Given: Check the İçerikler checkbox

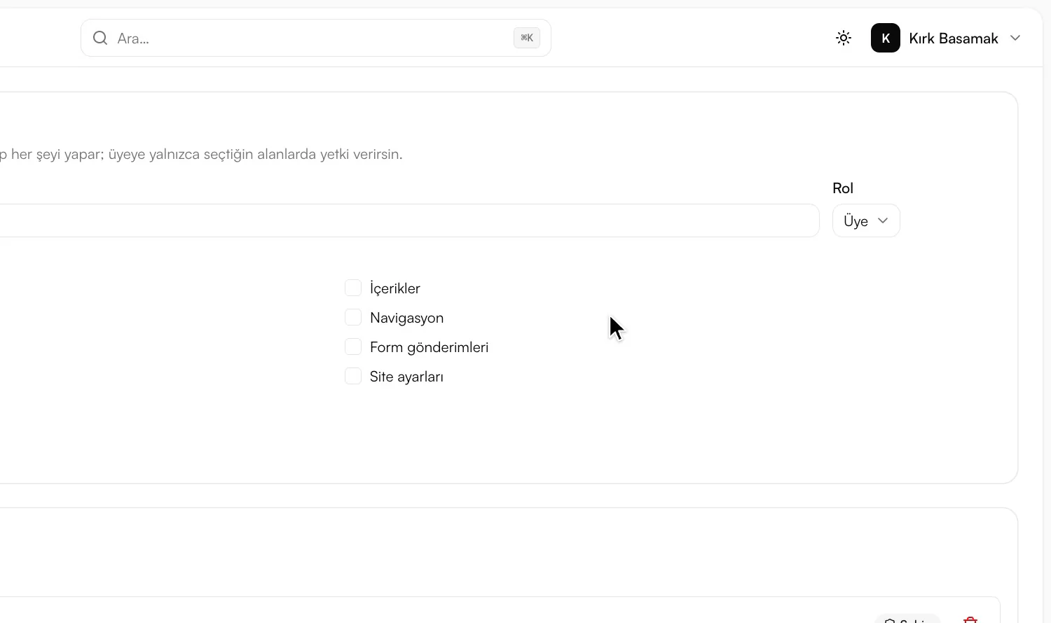Looking at the screenshot, I should click(353, 288).
